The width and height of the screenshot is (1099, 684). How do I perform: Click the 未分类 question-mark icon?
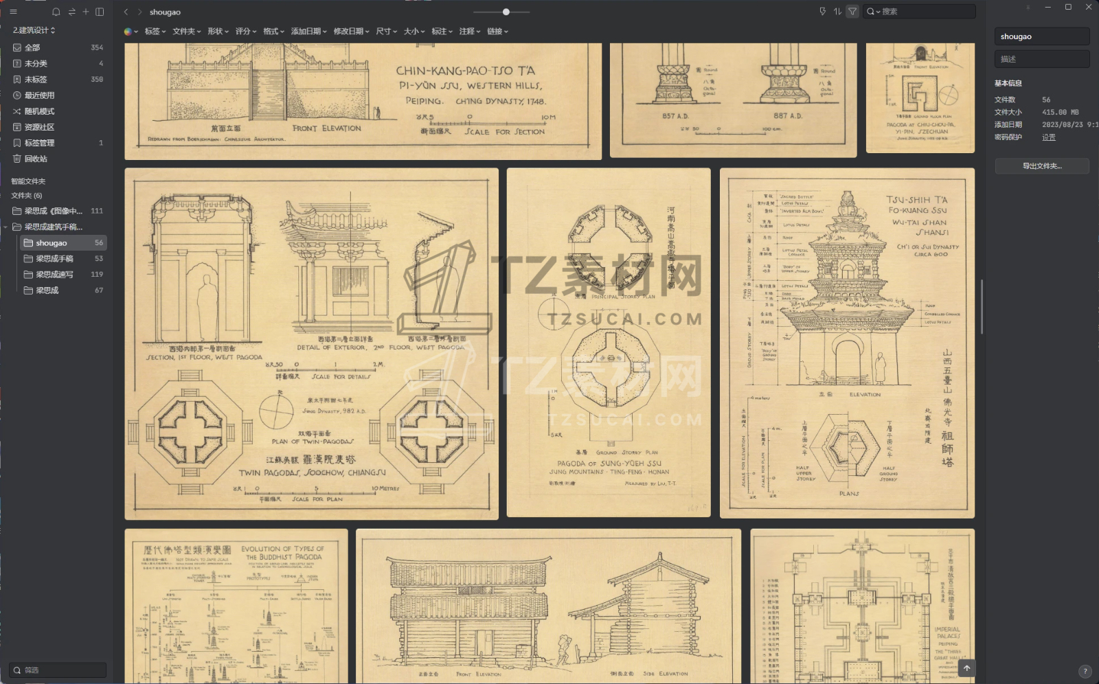click(17, 63)
